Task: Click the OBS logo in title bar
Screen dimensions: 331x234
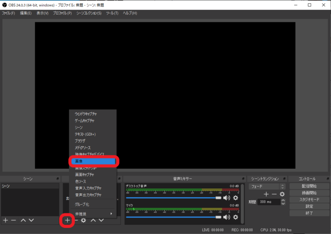Action: tap(5, 5)
